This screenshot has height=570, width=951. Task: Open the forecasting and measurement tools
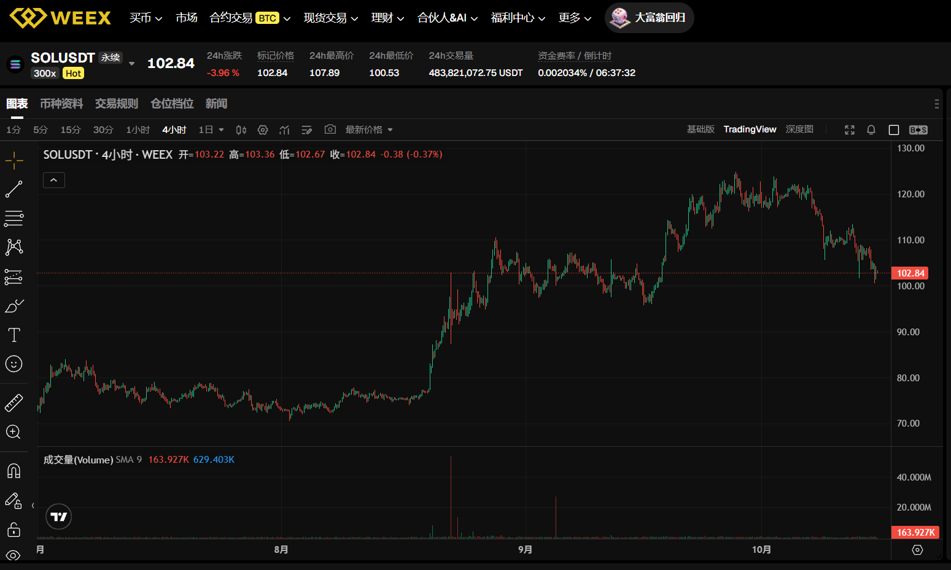pos(14,277)
